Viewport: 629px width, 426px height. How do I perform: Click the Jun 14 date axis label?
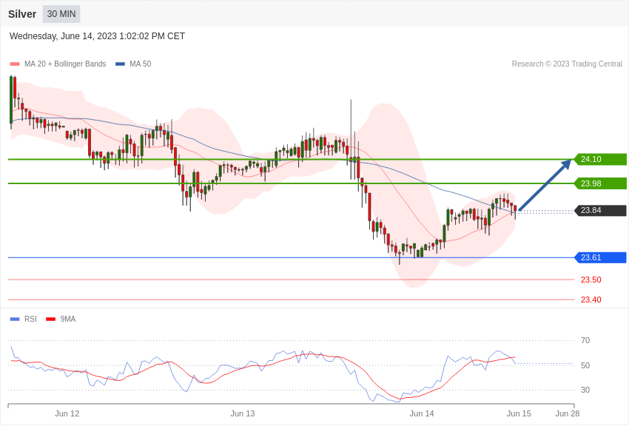[x=422, y=413]
